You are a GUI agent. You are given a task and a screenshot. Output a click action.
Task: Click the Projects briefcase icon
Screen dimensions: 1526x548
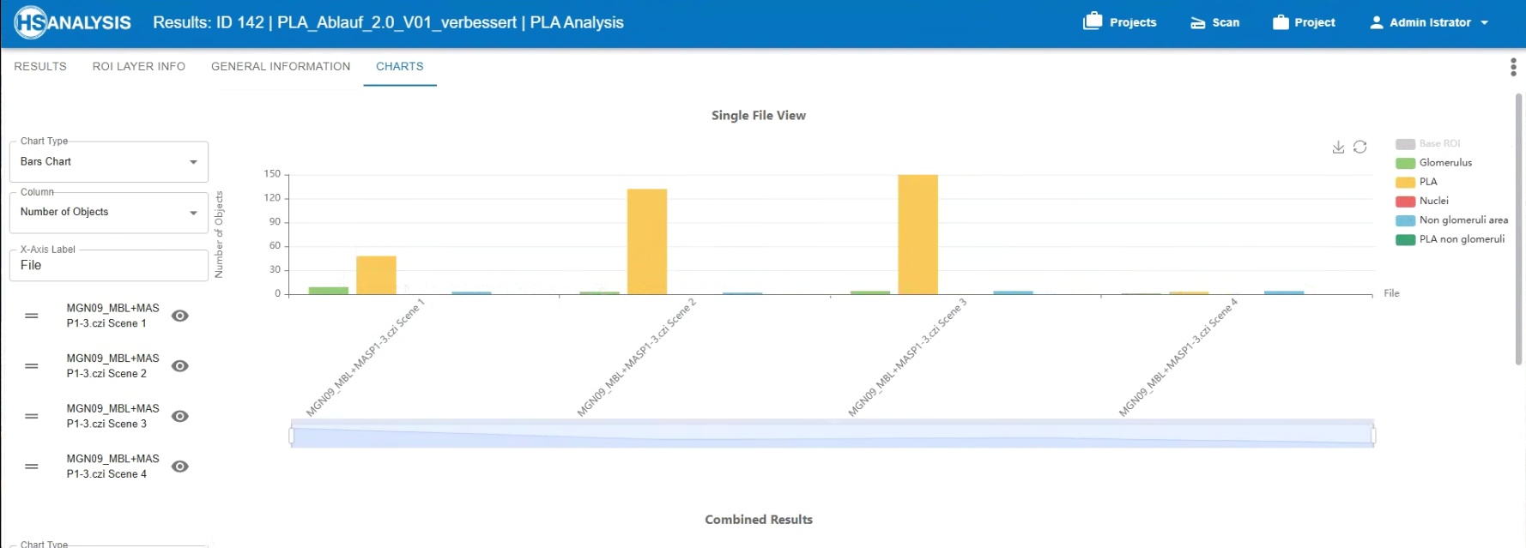coord(1093,22)
